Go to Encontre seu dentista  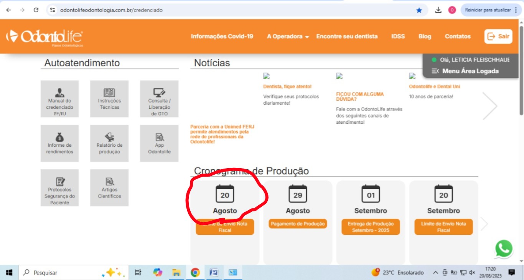(347, 37)
